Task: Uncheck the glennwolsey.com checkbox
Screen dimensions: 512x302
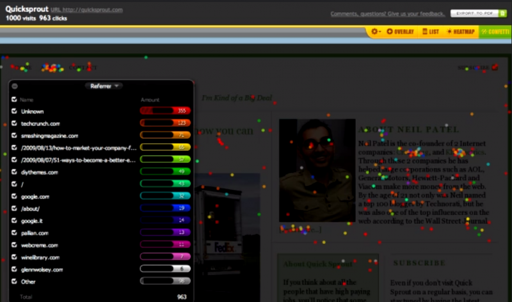Action: point(14,269)
